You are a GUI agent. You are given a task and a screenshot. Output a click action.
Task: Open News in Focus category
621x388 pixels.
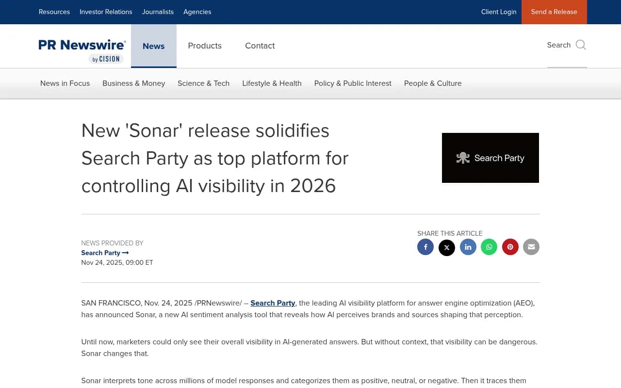pos(65,83)
